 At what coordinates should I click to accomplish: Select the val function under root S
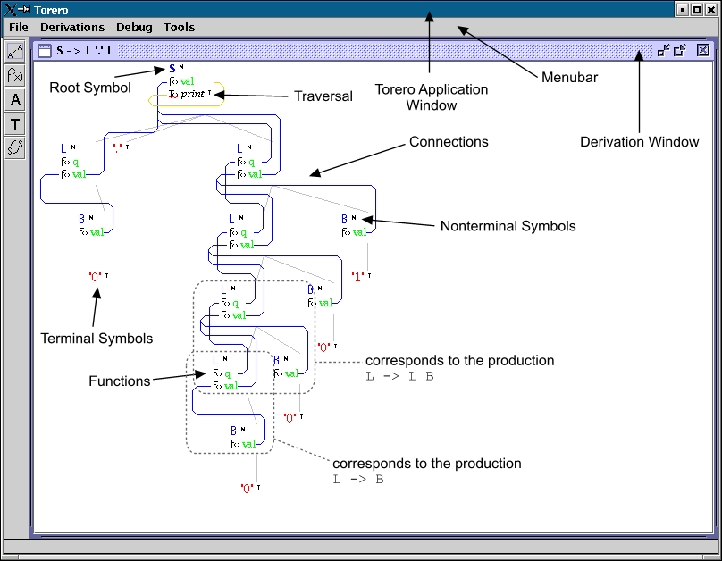click(x=187, y=81)
